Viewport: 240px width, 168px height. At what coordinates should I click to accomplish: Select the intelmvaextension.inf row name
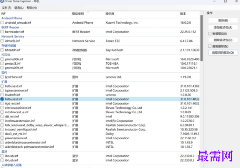click(x=20, y=121)
